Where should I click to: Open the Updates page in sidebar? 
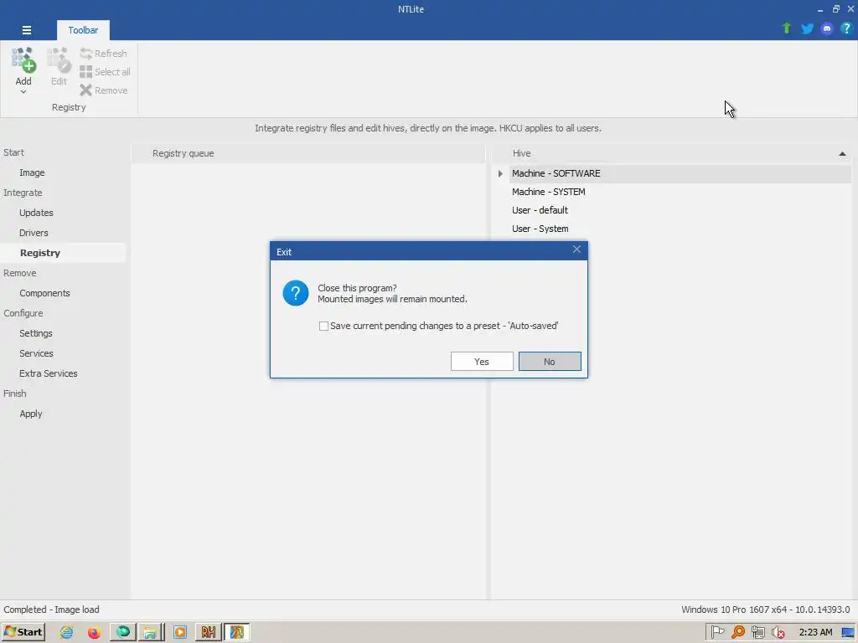36,213
